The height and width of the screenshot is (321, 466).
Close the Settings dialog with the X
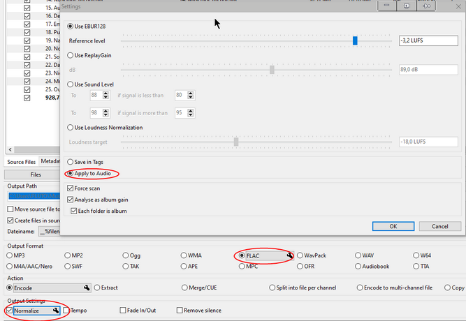(x=458, y=6)
